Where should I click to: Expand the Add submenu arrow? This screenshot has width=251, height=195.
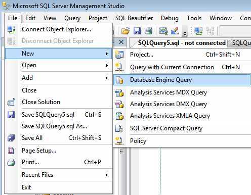[107, 78]
